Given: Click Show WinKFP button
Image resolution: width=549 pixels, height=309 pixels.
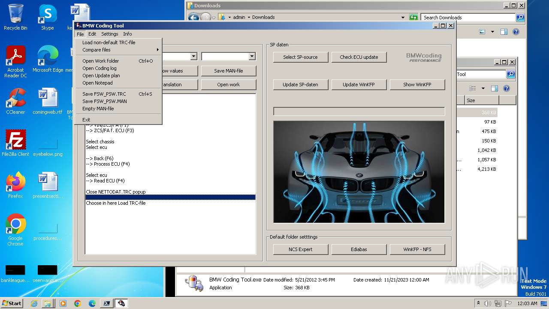Looking at the screenshot, I should pos(417,85).
